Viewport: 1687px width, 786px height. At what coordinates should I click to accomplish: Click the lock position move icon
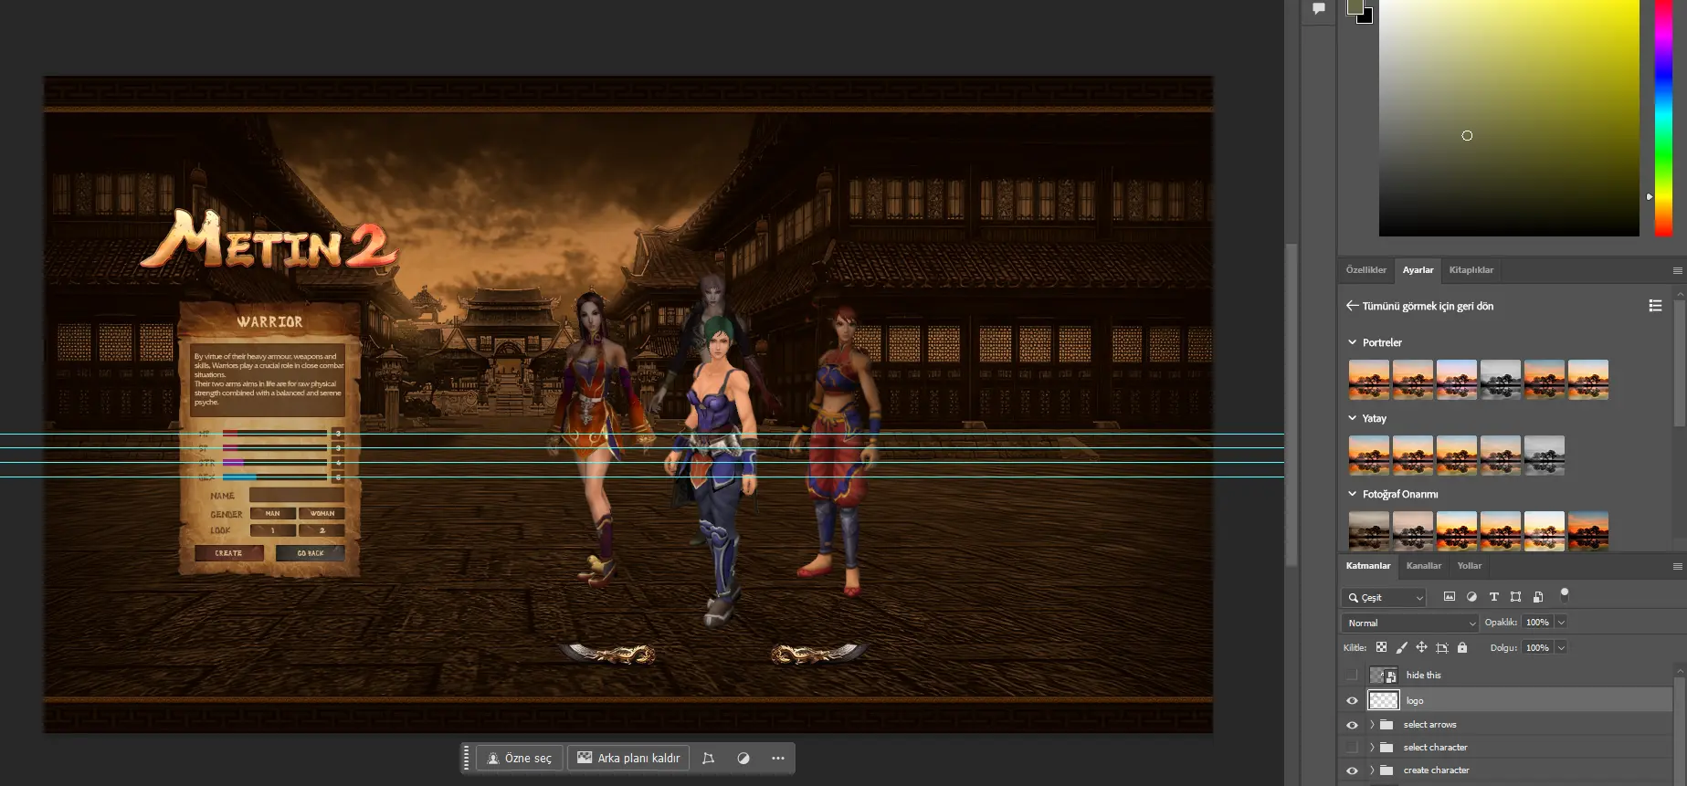[1421, 647]
